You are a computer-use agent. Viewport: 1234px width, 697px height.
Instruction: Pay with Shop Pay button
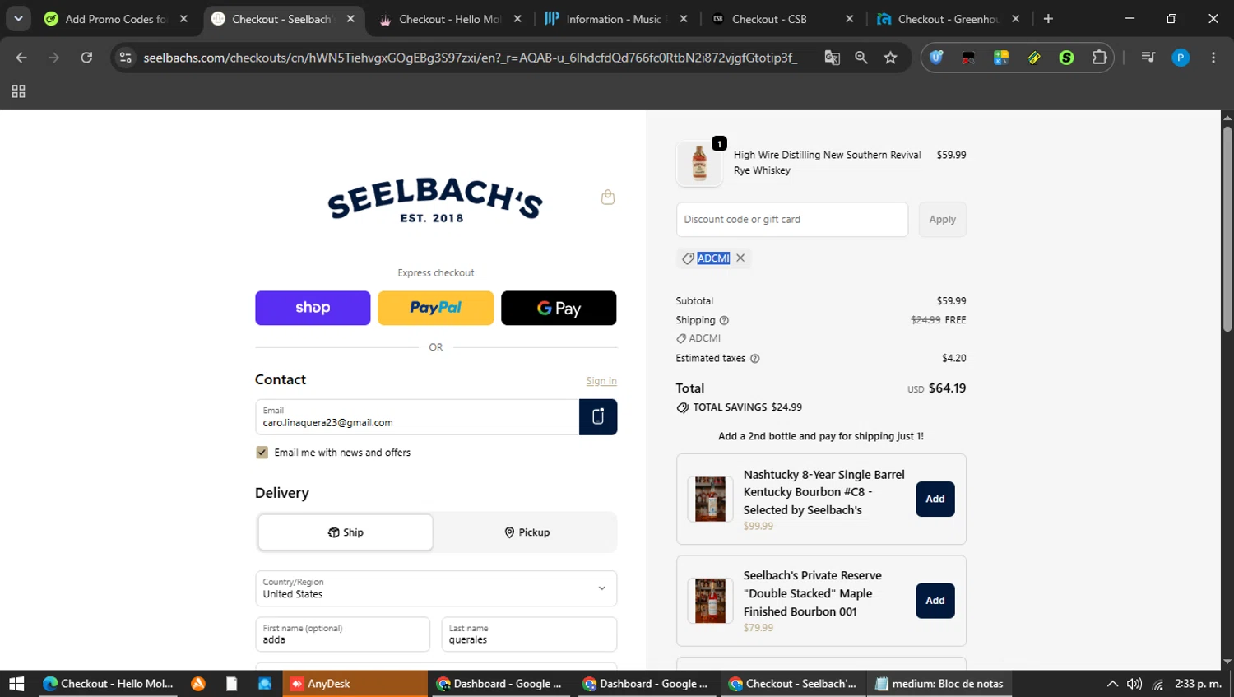coord(313,308)
